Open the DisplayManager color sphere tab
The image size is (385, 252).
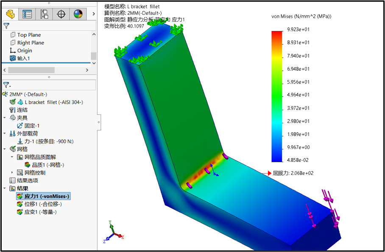click(x=78, y=14)
